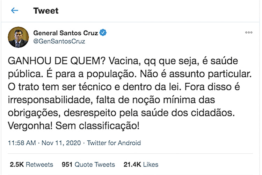Click the 11:58 AM timestamp
Screen dimensions: 262x175
[22, 143]
